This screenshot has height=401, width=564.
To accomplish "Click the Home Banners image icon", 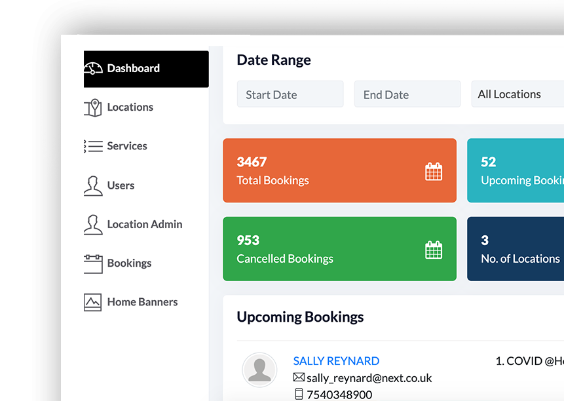I will click(93, 302).
